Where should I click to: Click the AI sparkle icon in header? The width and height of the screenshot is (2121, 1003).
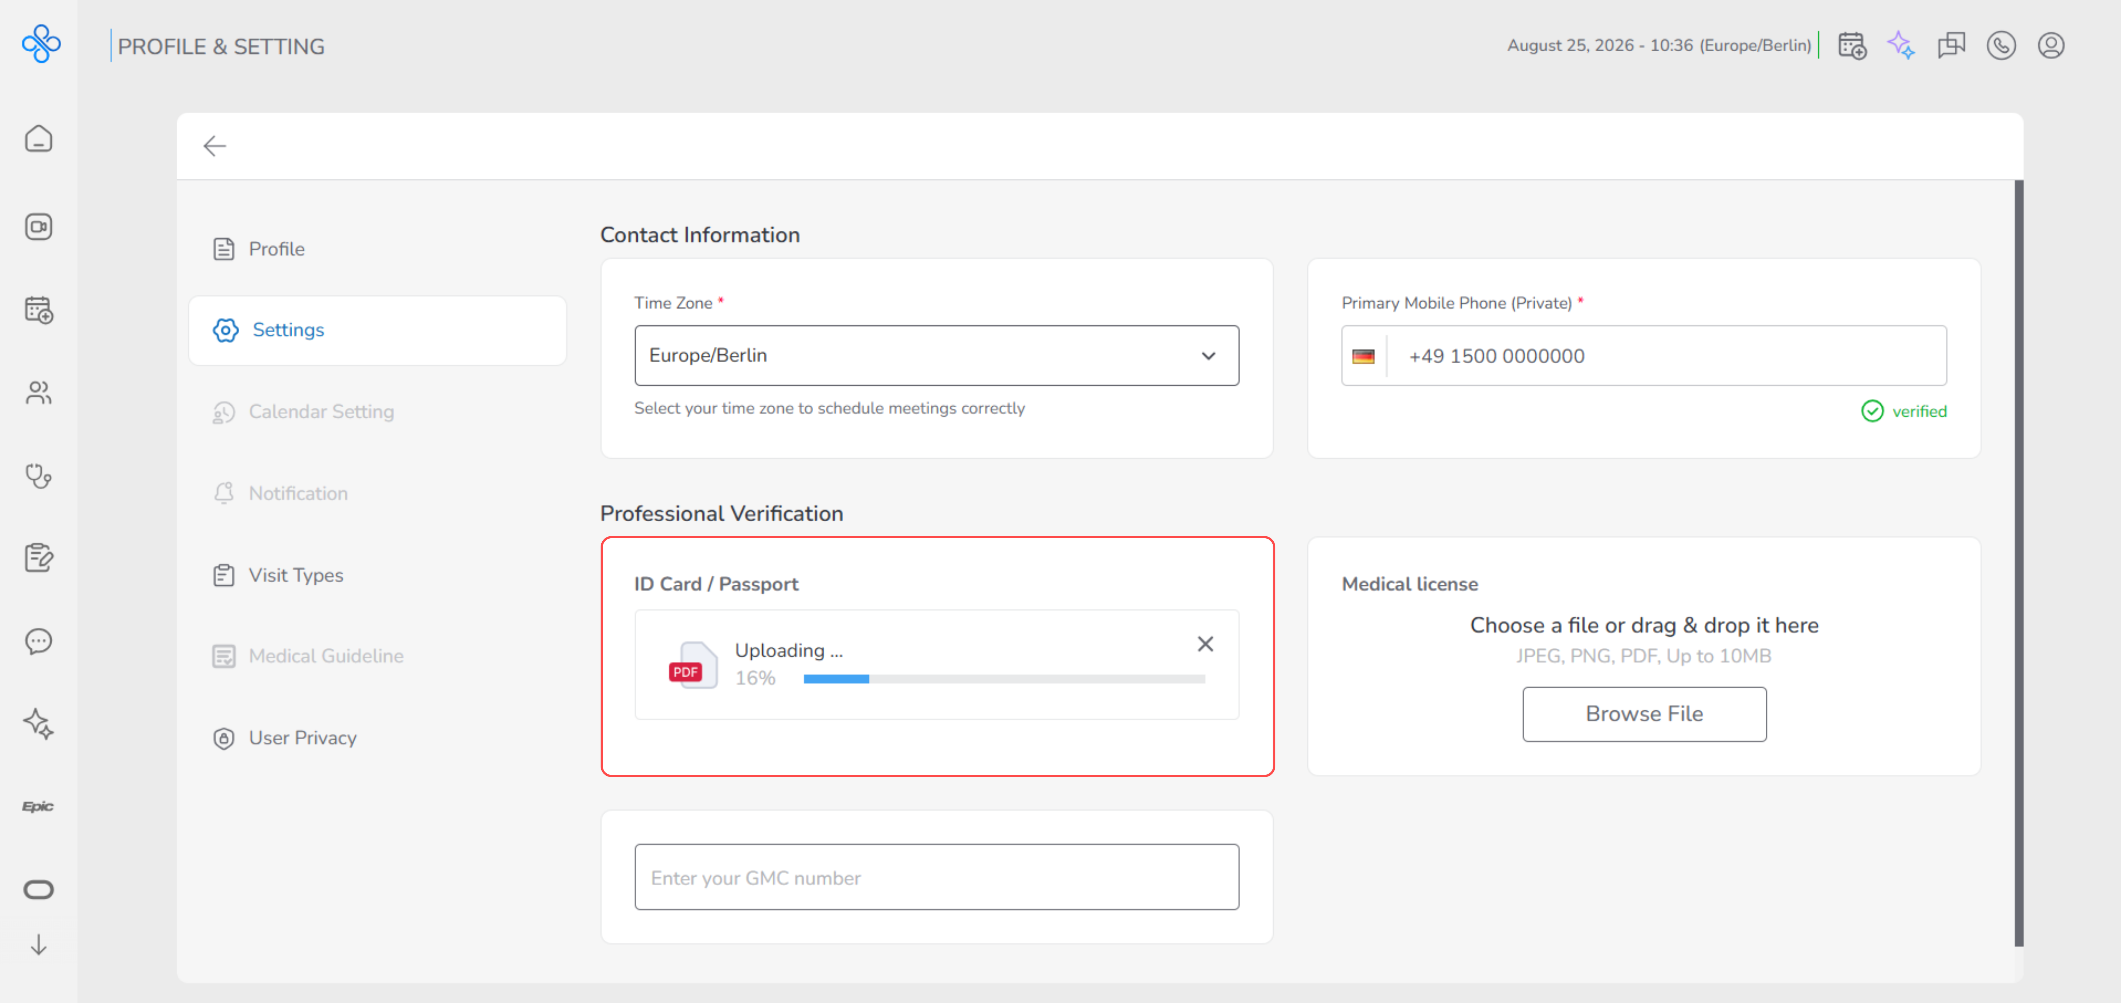pos(1901,45)
